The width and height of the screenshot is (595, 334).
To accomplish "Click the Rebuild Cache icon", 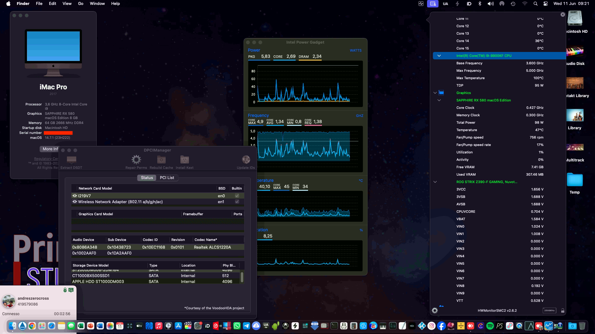I will 161,159.
